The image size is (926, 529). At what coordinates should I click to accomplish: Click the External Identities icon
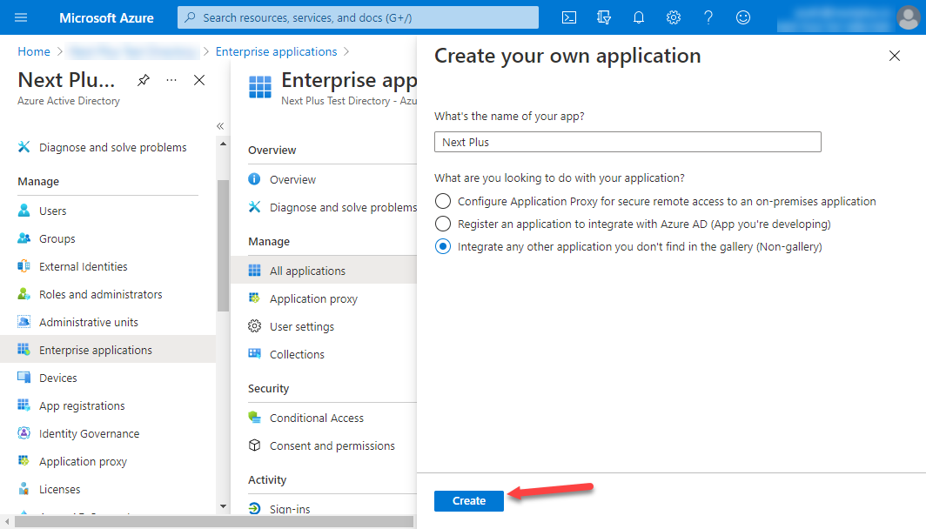coord(23,266)
